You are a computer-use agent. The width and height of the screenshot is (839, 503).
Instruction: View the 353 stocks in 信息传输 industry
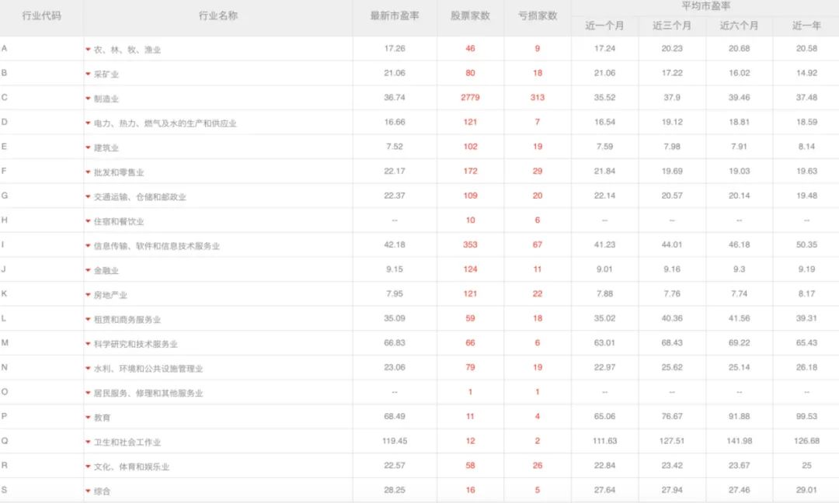pyautogui.click(x=469, y=245)
